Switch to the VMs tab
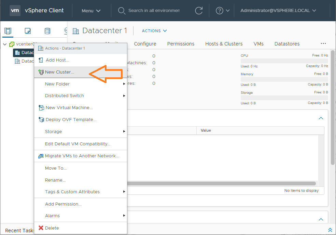This screenshot has width=336, height=235. click(x=258, y=44)
